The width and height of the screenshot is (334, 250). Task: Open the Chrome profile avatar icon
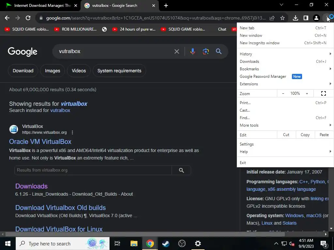tap(316, 18)
